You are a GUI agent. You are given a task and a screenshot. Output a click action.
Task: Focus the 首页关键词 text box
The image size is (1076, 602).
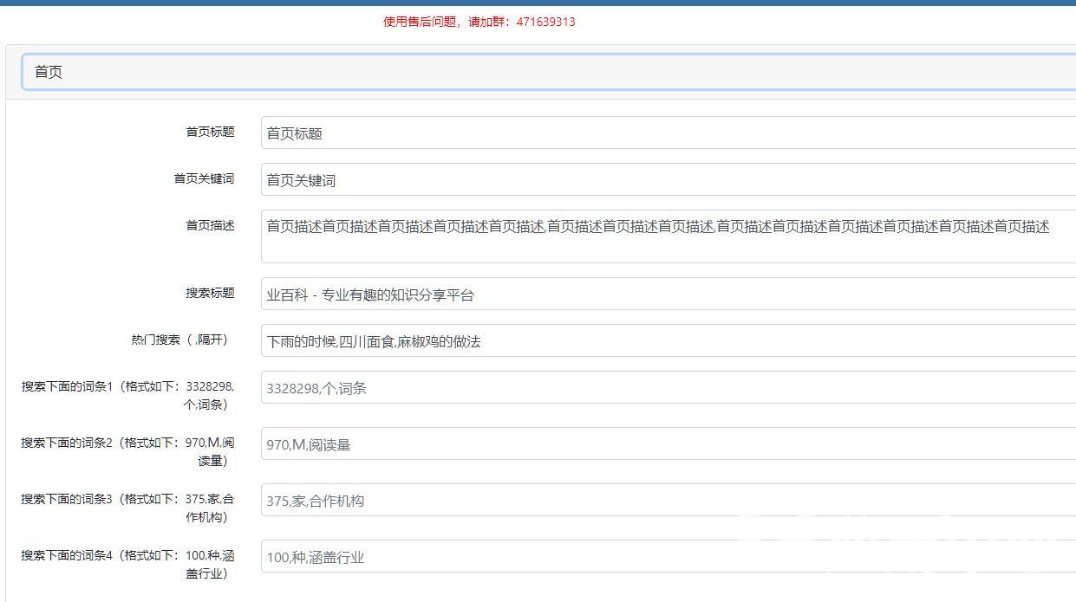668,180
